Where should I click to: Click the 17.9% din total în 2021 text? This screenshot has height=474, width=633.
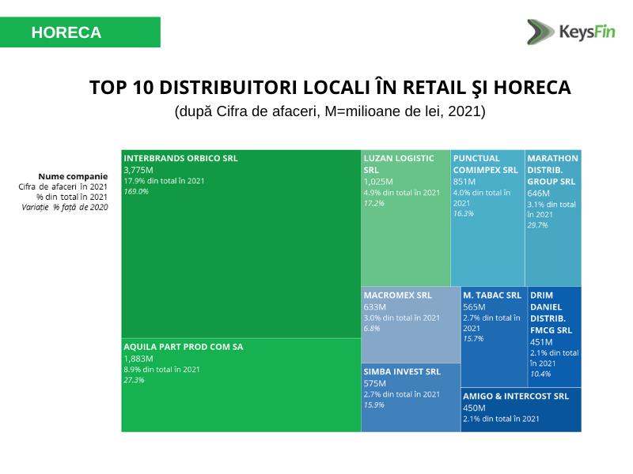pos(164,181)
